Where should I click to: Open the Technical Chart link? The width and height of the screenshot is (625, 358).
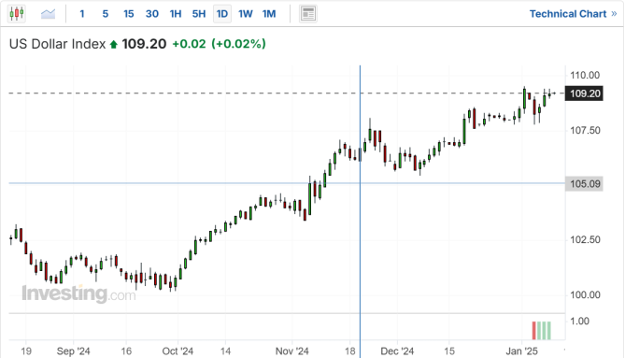pos(573,14)
